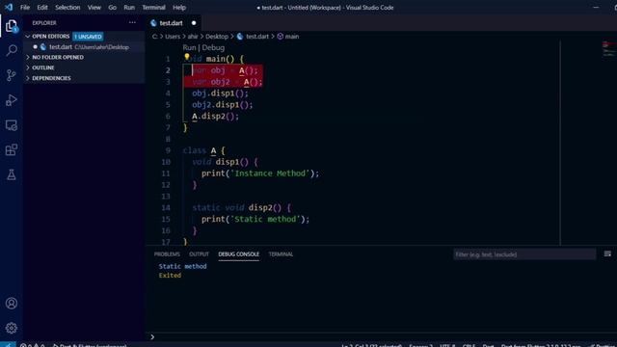This screenshot has width=617, height=347.
Task: Open the Search view in activity bar
Action: point(12,50)
